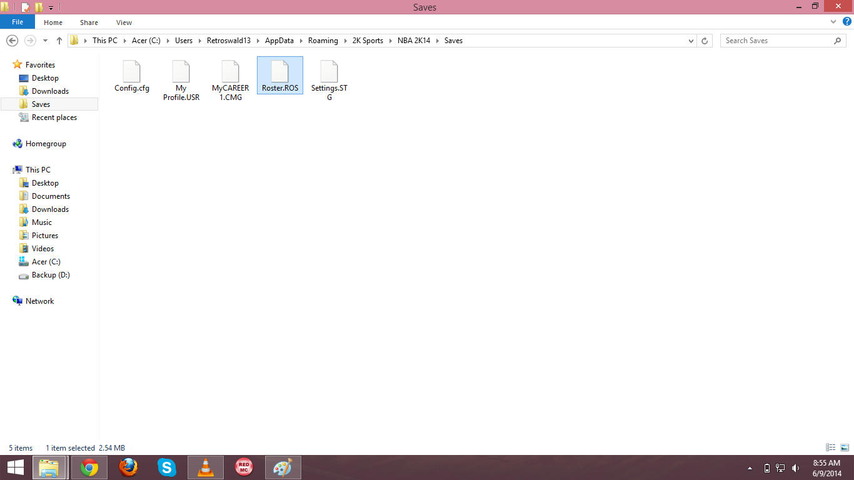Open Desktop under Favorites
The width and height of the screenshot is (854, 480).
tap(45, 78)
